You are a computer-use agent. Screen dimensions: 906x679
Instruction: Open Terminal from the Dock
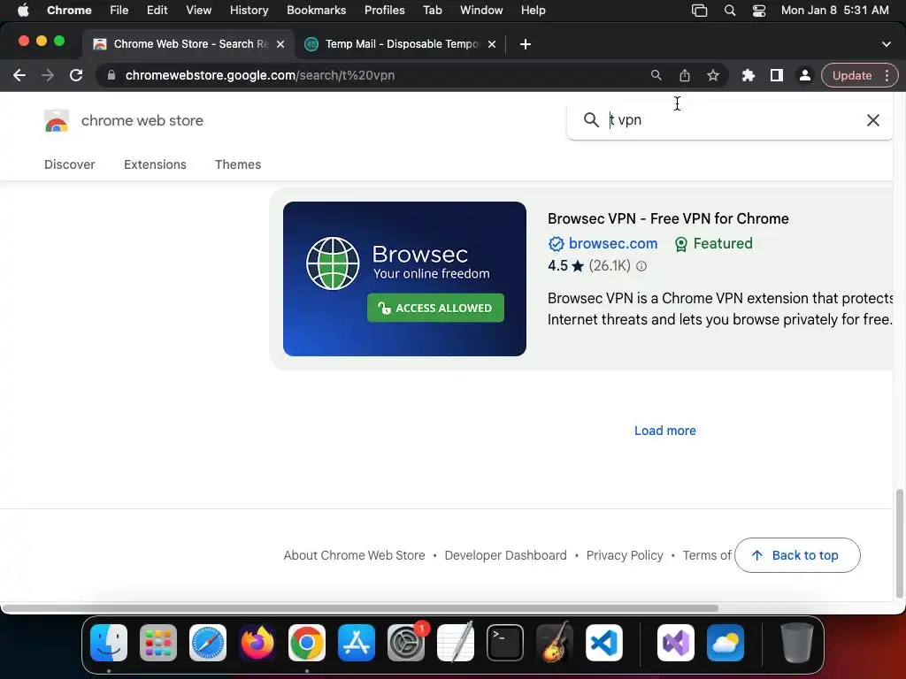505,643
